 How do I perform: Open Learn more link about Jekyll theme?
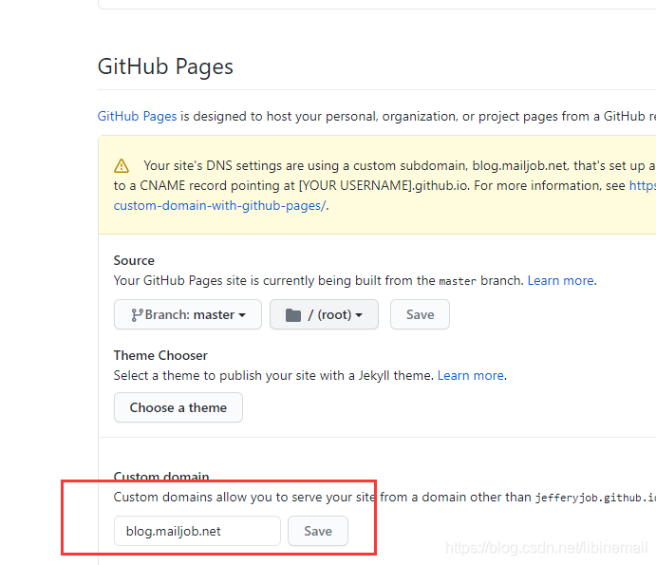pyautogui.click(x=471, y=375)
